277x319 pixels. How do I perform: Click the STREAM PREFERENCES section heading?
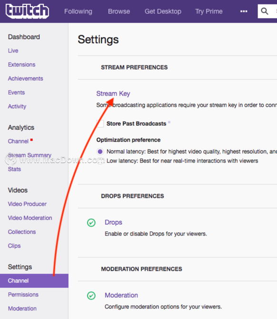point(134,67)
